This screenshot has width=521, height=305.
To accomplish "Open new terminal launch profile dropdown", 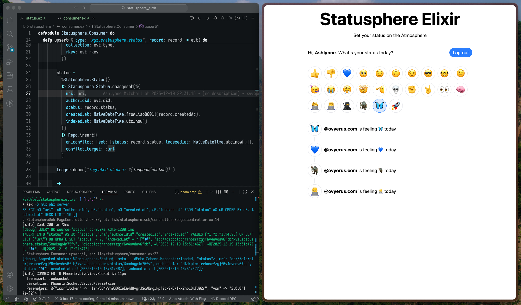I will click(212, 192).
